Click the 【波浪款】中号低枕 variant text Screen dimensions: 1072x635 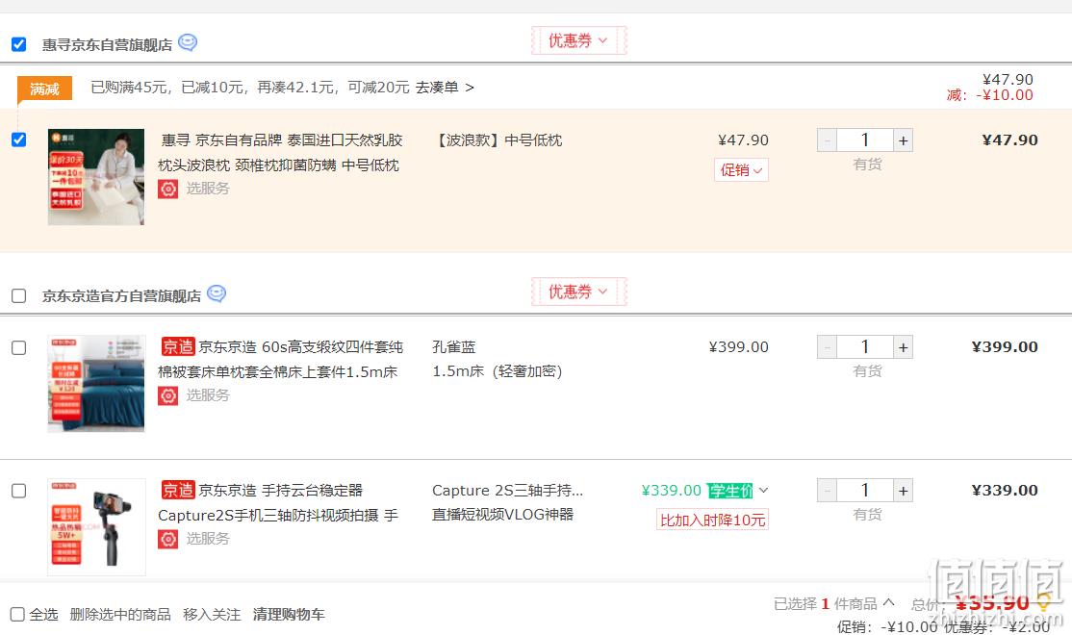(498, 140)
